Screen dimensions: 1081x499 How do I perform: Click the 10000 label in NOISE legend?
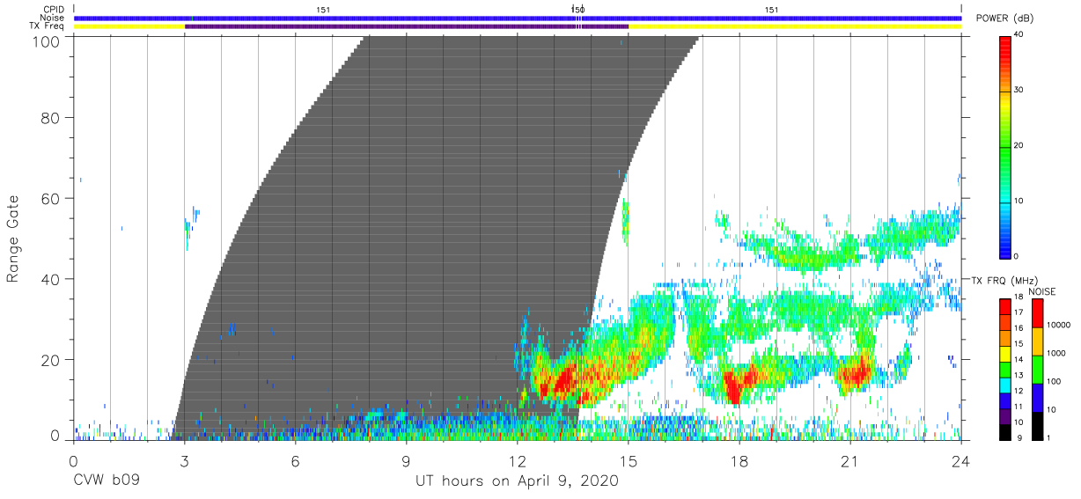coord(1059,325)
